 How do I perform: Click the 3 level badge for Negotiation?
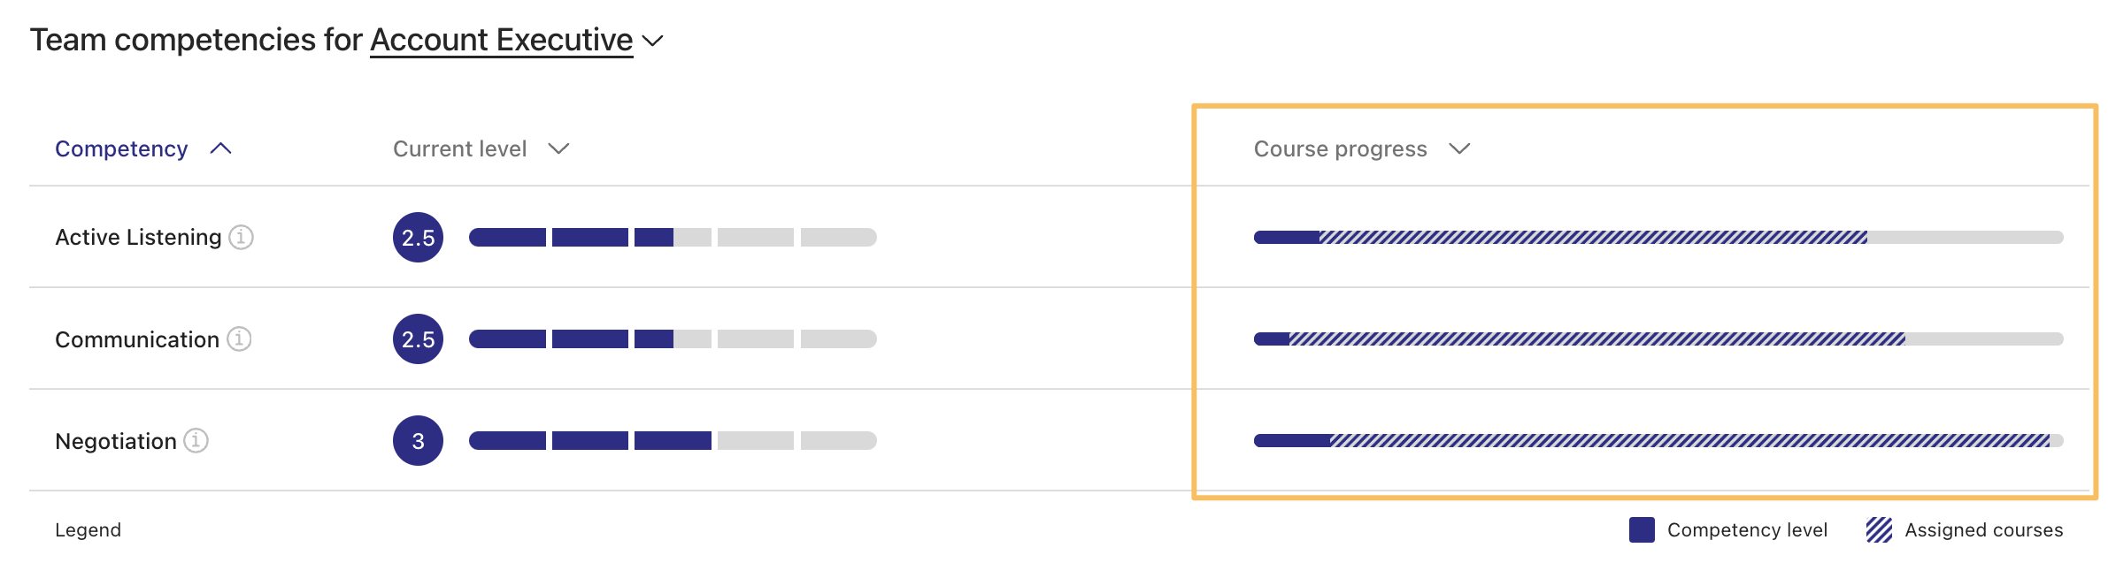[x=418, y=440]
